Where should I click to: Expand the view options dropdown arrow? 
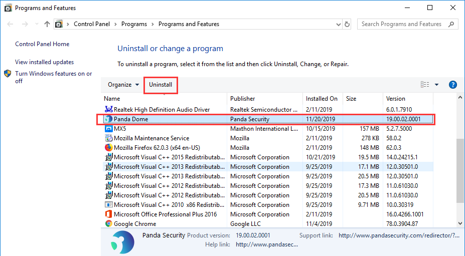tap(436, 85)
